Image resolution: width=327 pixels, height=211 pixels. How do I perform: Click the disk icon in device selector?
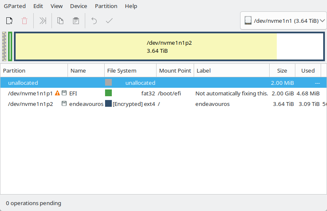pyautogui.click(x=248, y=21)
